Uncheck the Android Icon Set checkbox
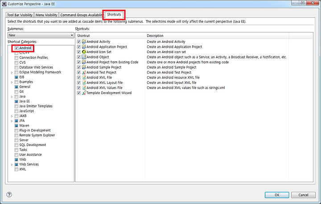Viewport: 321px width, 204px height. [79, 52]
